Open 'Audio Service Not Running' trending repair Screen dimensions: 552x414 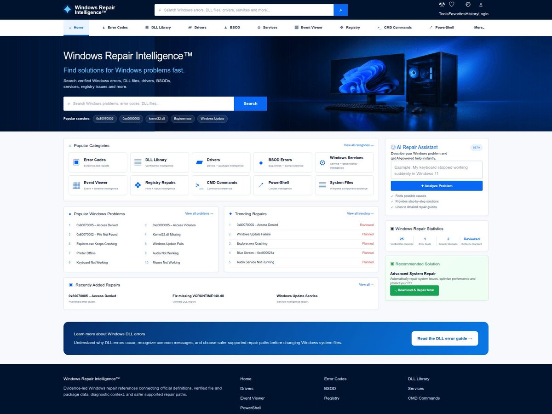[x=255, y=262]
